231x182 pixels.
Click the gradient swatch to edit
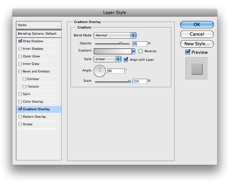[113, 51]
